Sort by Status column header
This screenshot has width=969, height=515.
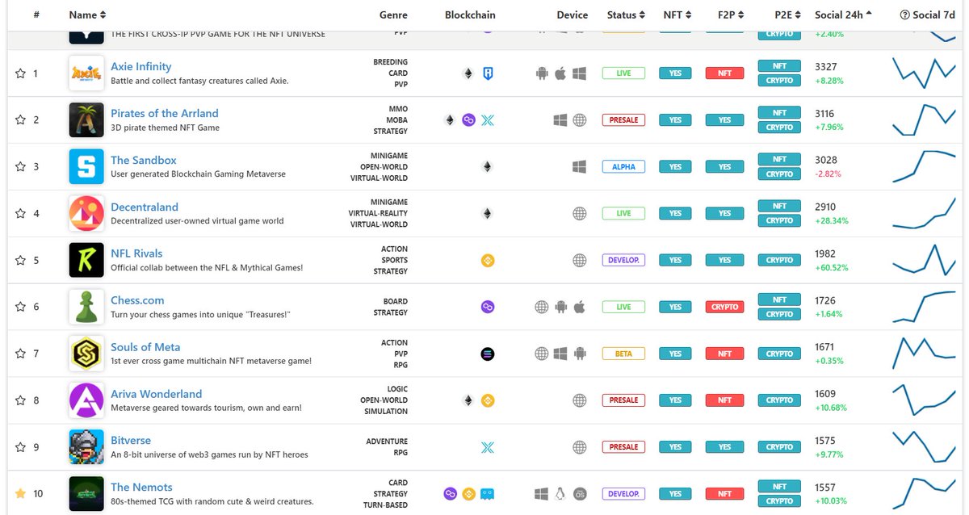coord(626,15)
